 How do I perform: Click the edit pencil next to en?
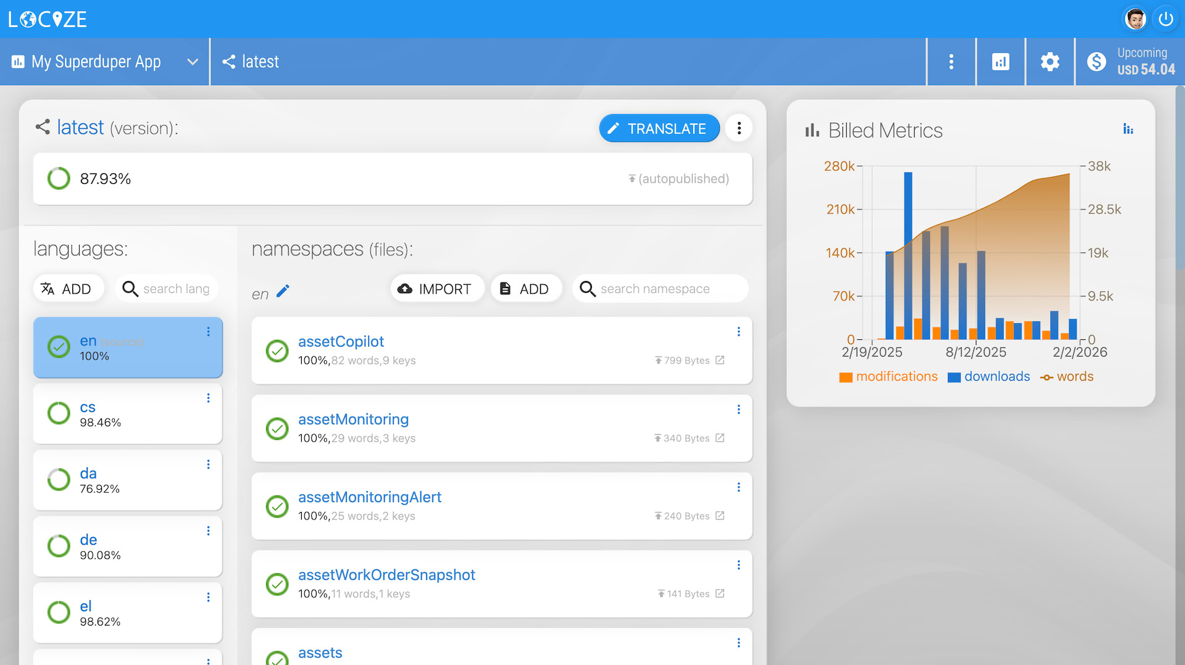(283, 291)
